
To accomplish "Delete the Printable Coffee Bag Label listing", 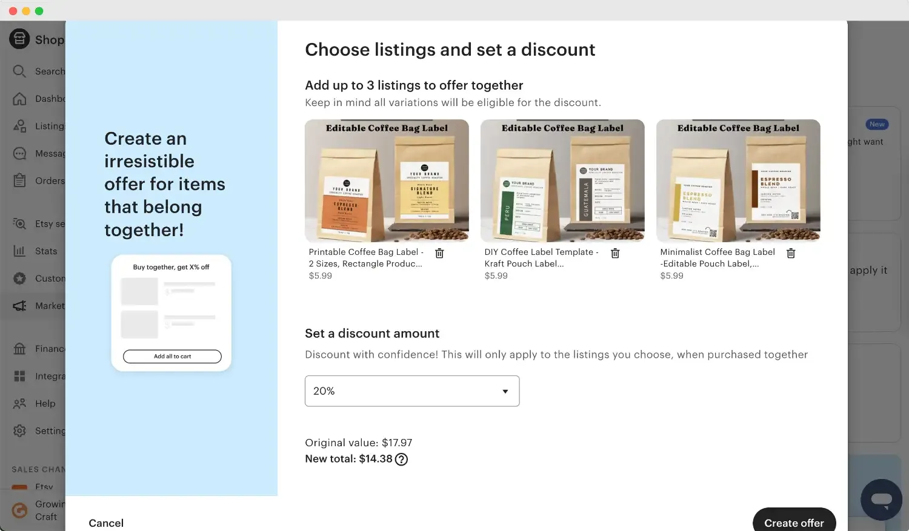I will pyautogui.click(x=439, y=253).
